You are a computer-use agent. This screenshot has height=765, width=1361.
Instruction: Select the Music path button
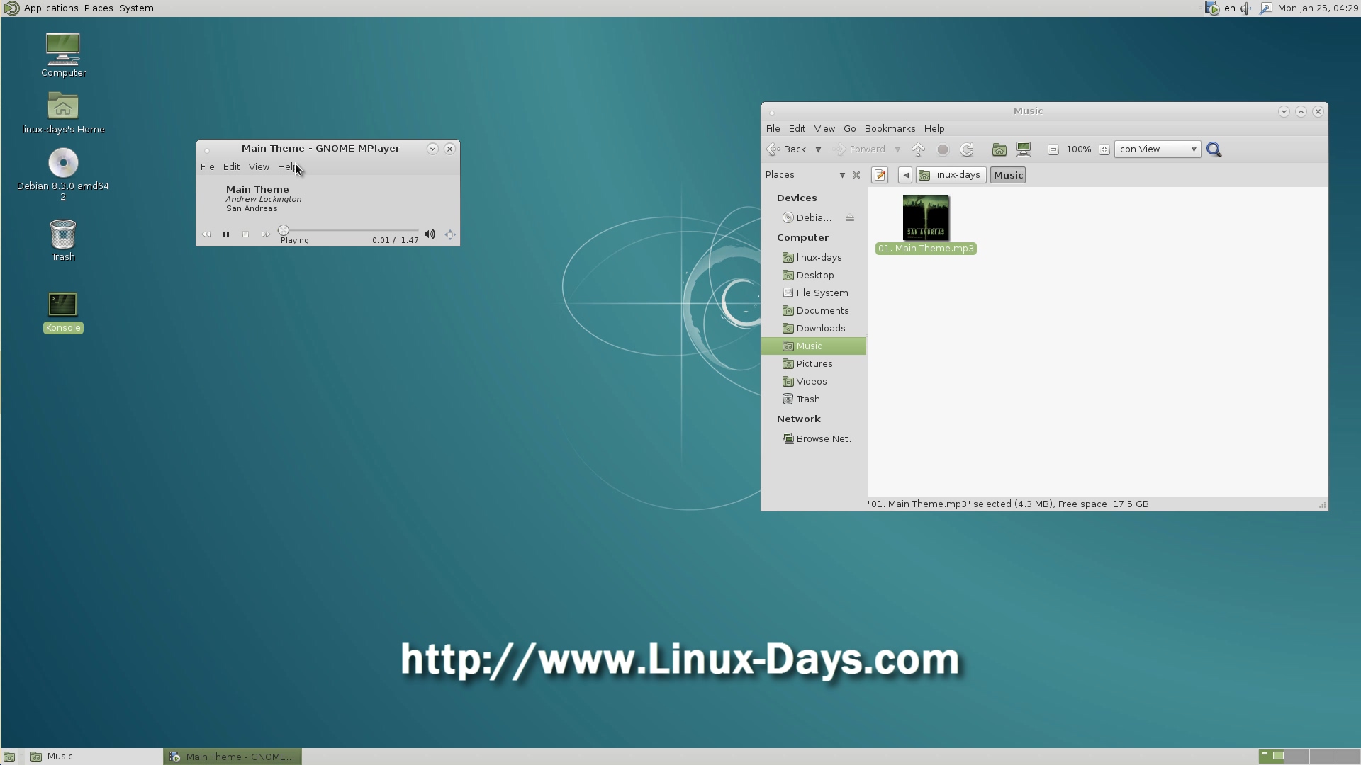(1008, 175)
